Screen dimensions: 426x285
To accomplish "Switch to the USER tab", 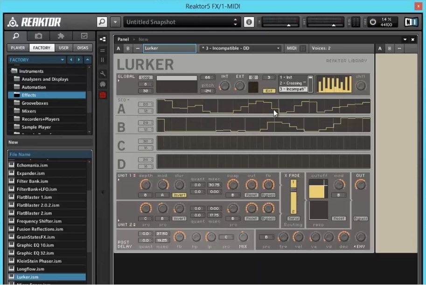I will click(63, 48).
